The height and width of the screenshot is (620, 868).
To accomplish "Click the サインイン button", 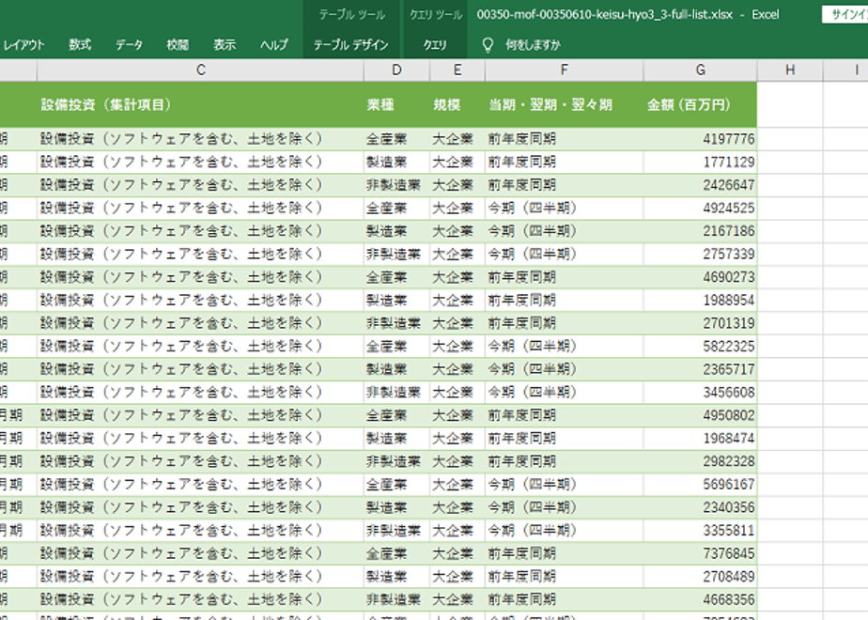I will [845, 14].
